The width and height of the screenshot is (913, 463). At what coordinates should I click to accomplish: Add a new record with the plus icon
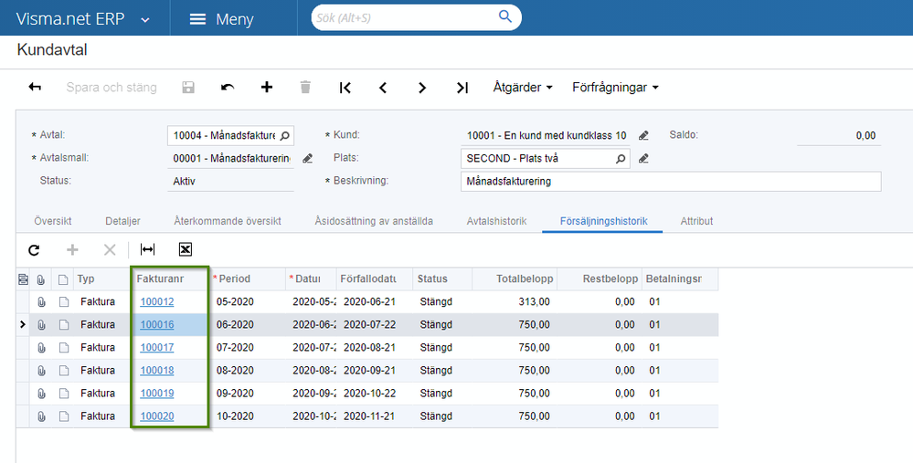pyautogui.click(x=267, y=88)
